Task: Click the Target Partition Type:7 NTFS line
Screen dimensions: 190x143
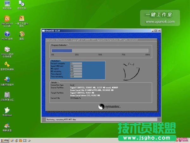Action: click(x=82, y=93)
